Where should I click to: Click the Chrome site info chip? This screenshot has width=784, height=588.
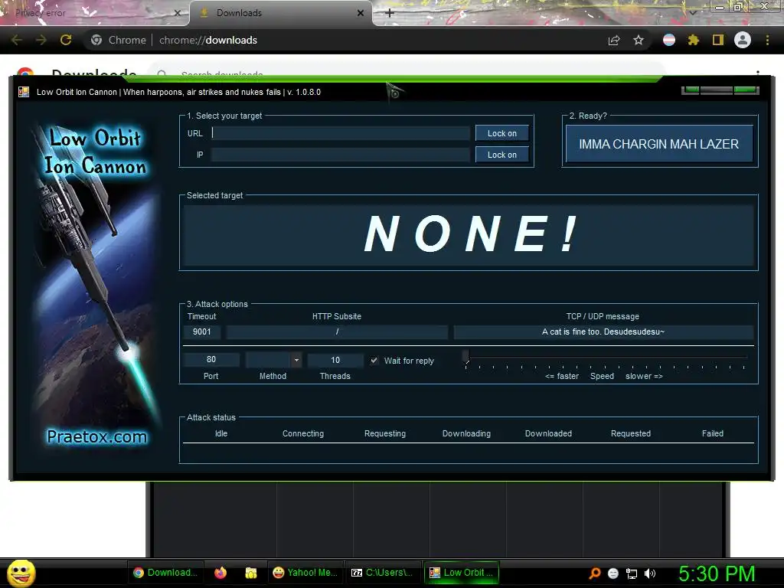pos(119,40)
